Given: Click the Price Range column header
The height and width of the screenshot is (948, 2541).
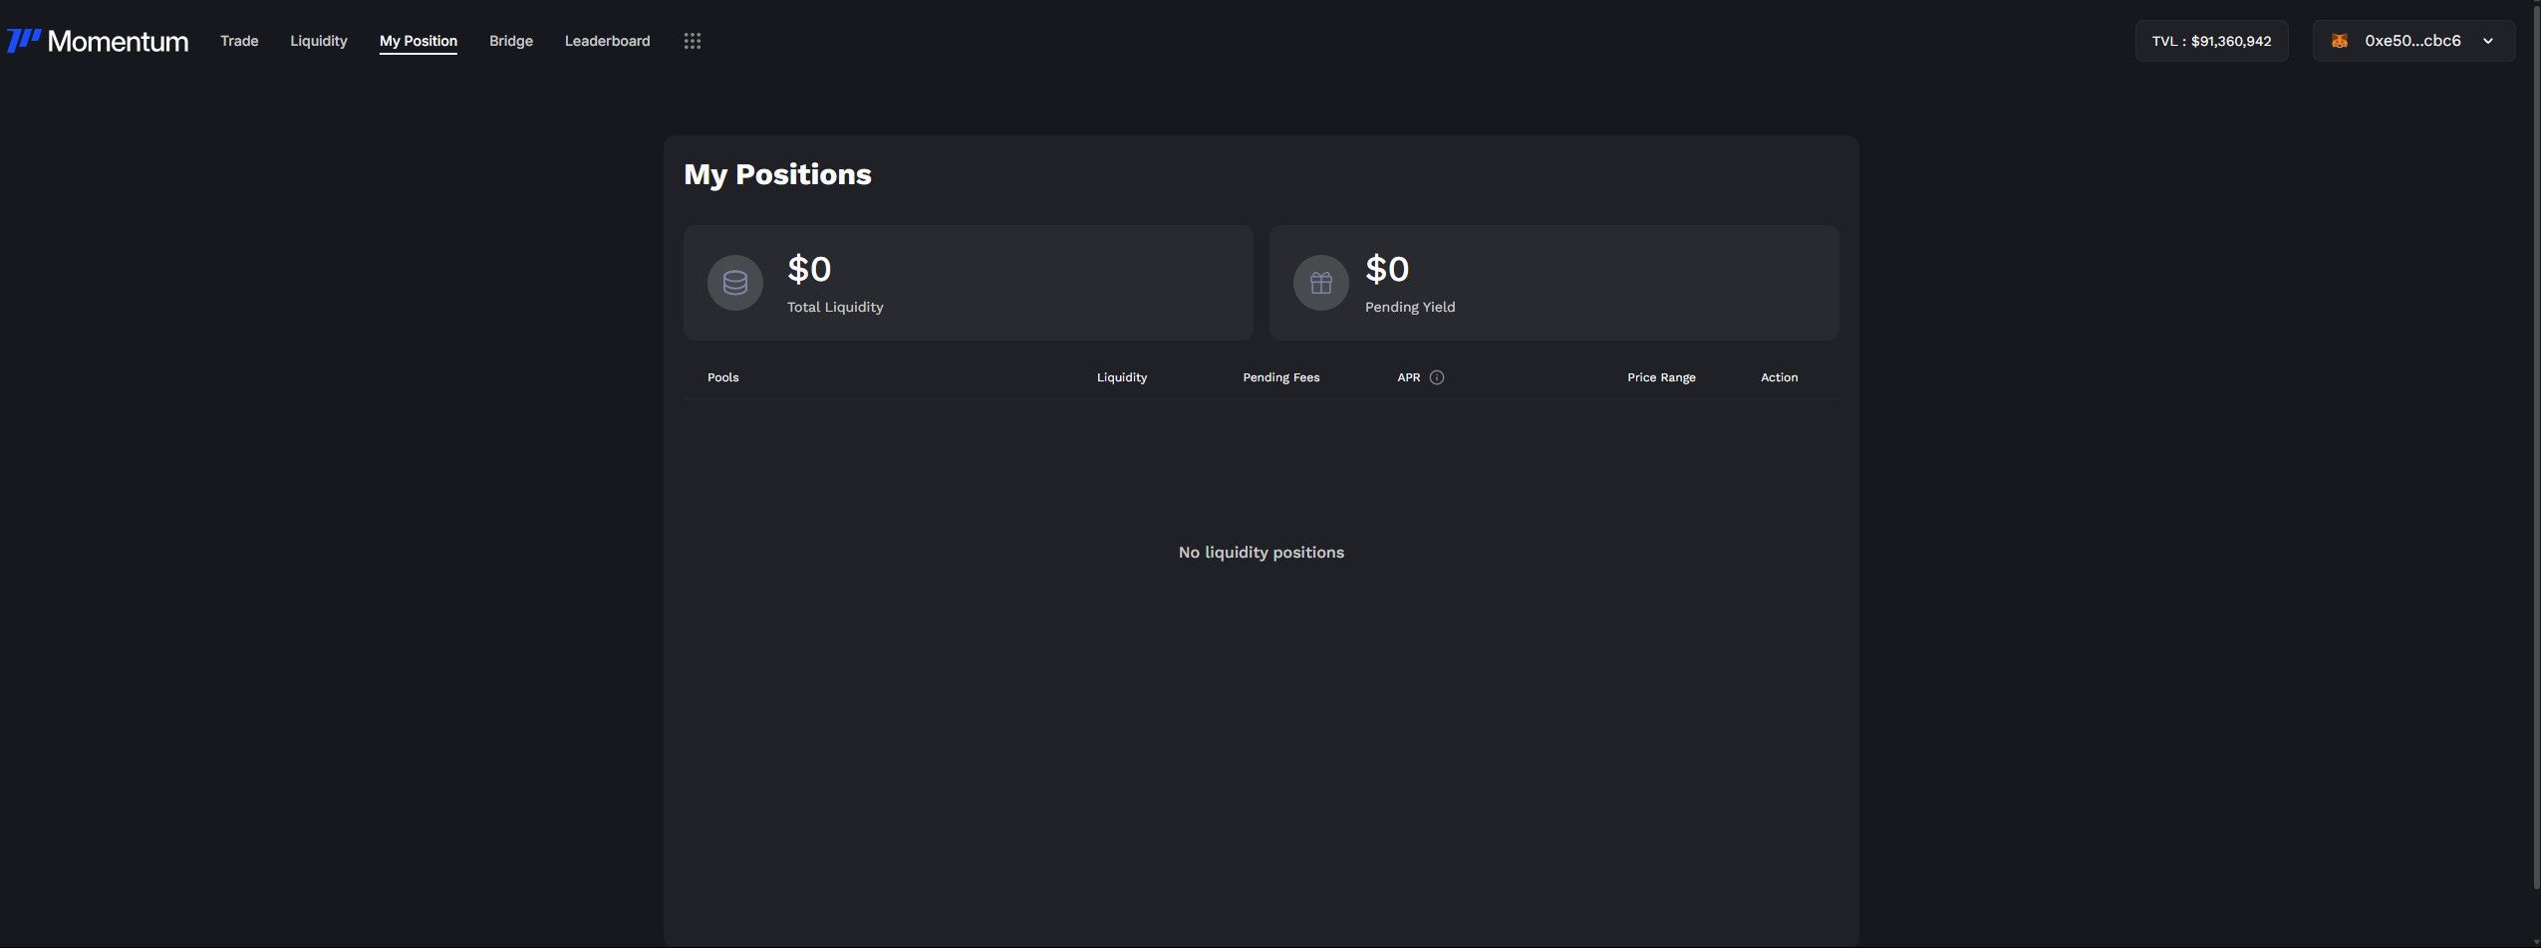Looking at the screenshot, I should click(1660, 377).
